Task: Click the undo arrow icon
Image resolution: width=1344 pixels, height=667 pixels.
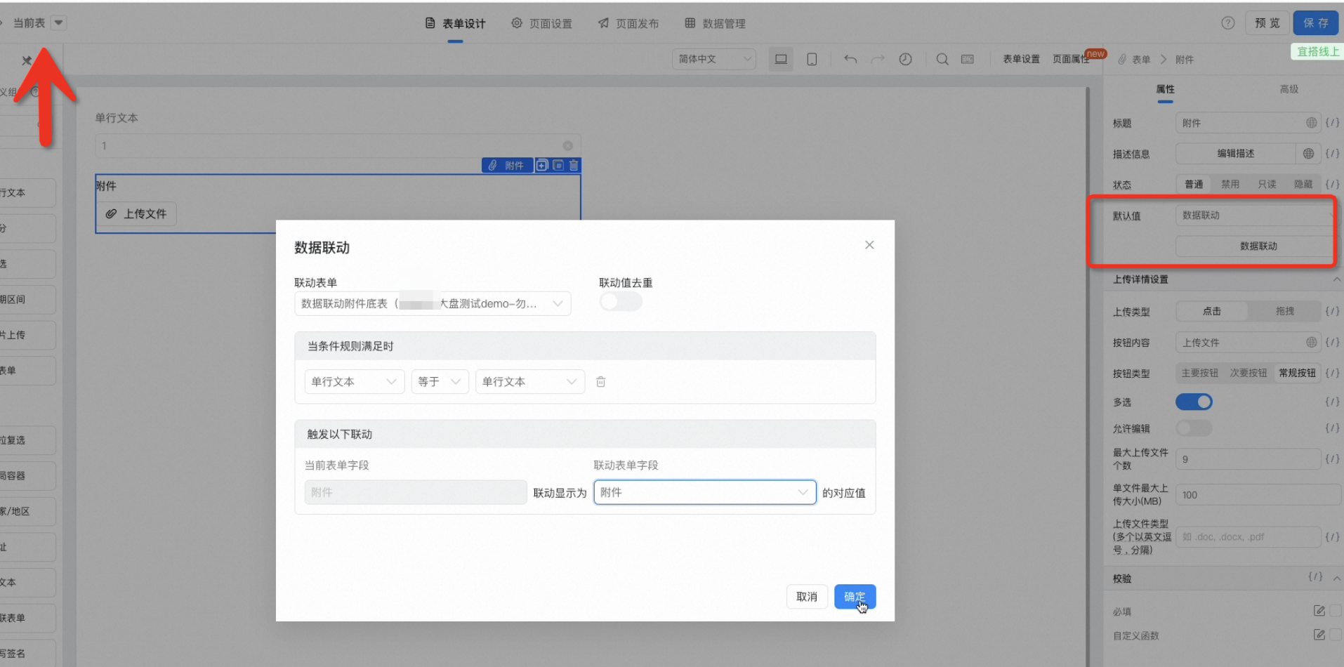Action: [x=850, y=59]
